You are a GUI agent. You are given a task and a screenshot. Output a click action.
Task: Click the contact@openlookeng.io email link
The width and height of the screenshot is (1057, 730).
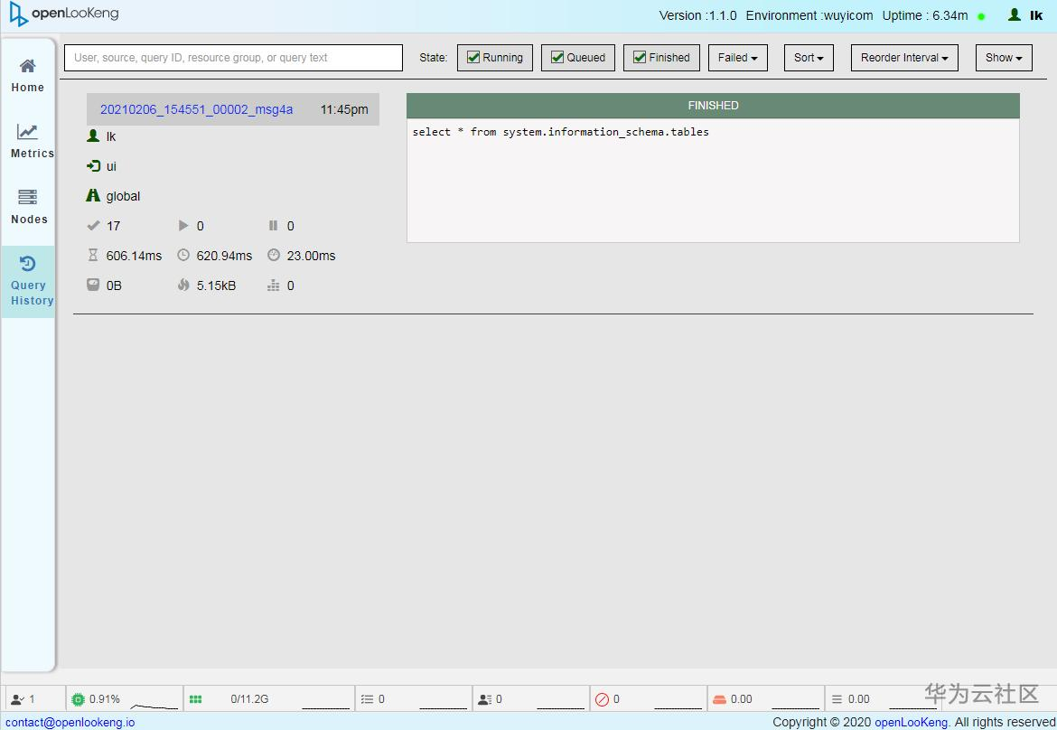pos(70,722)
